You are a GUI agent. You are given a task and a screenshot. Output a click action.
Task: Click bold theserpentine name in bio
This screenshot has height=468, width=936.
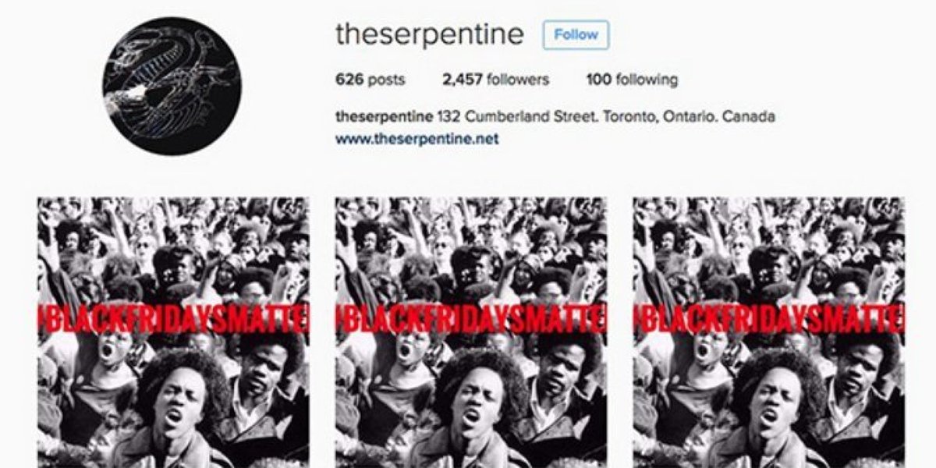click(x=384, y=118)
